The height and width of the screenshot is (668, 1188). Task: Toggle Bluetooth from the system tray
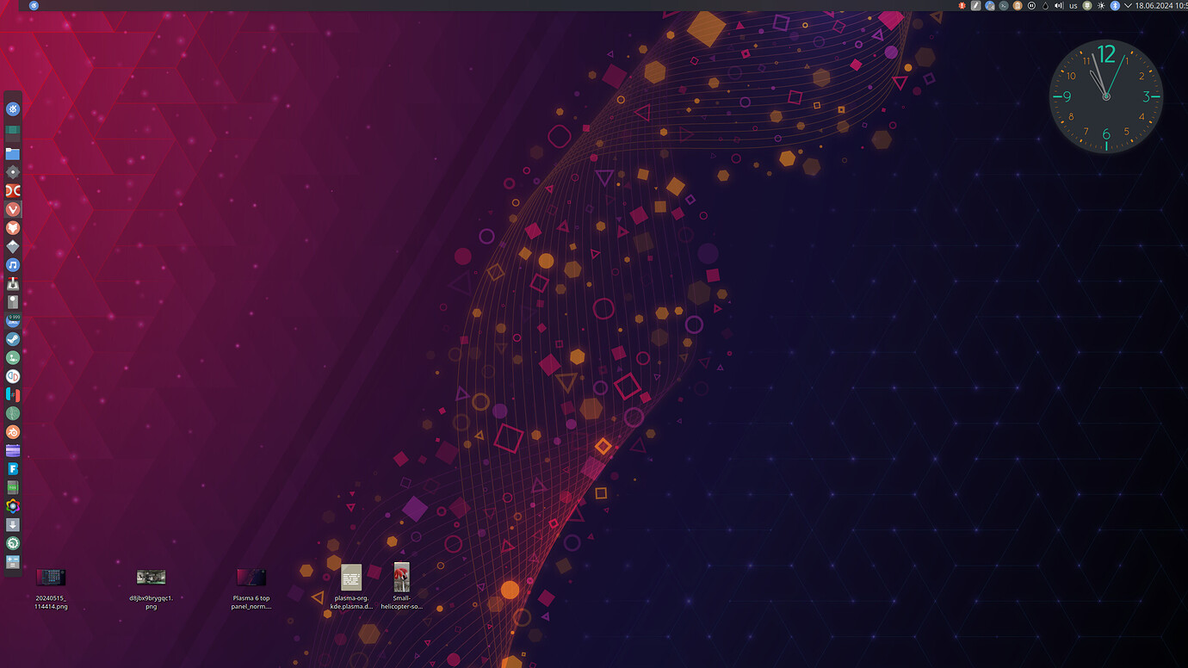(1115, 5)
